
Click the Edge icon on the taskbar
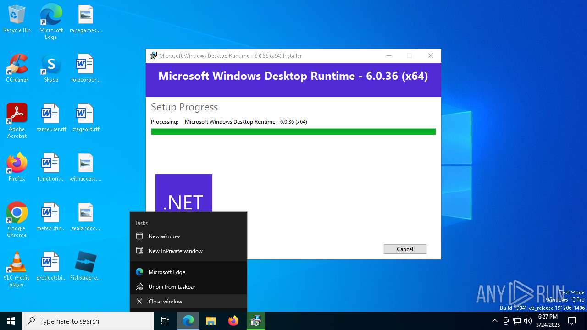188,321
